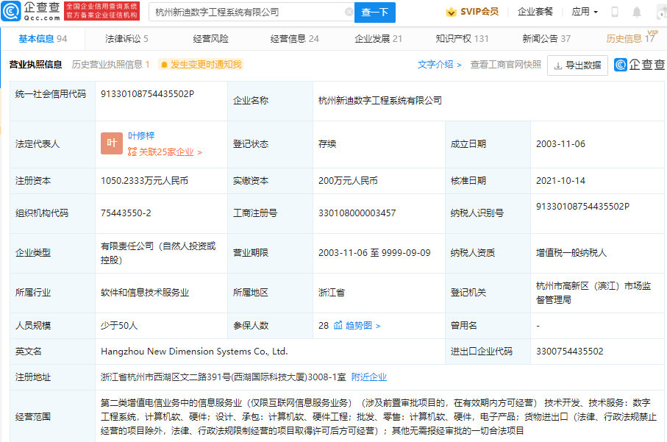Select 历史营业执照信息 sub-tab
The image size is (667, 442).
110,65
